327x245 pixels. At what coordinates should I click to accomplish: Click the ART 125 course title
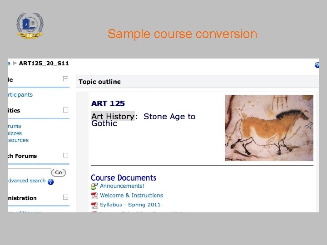point(108,103)
